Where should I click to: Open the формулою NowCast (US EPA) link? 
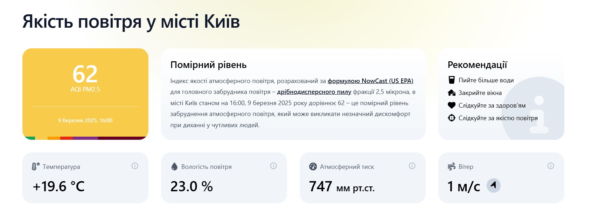[x=370, y=81]
